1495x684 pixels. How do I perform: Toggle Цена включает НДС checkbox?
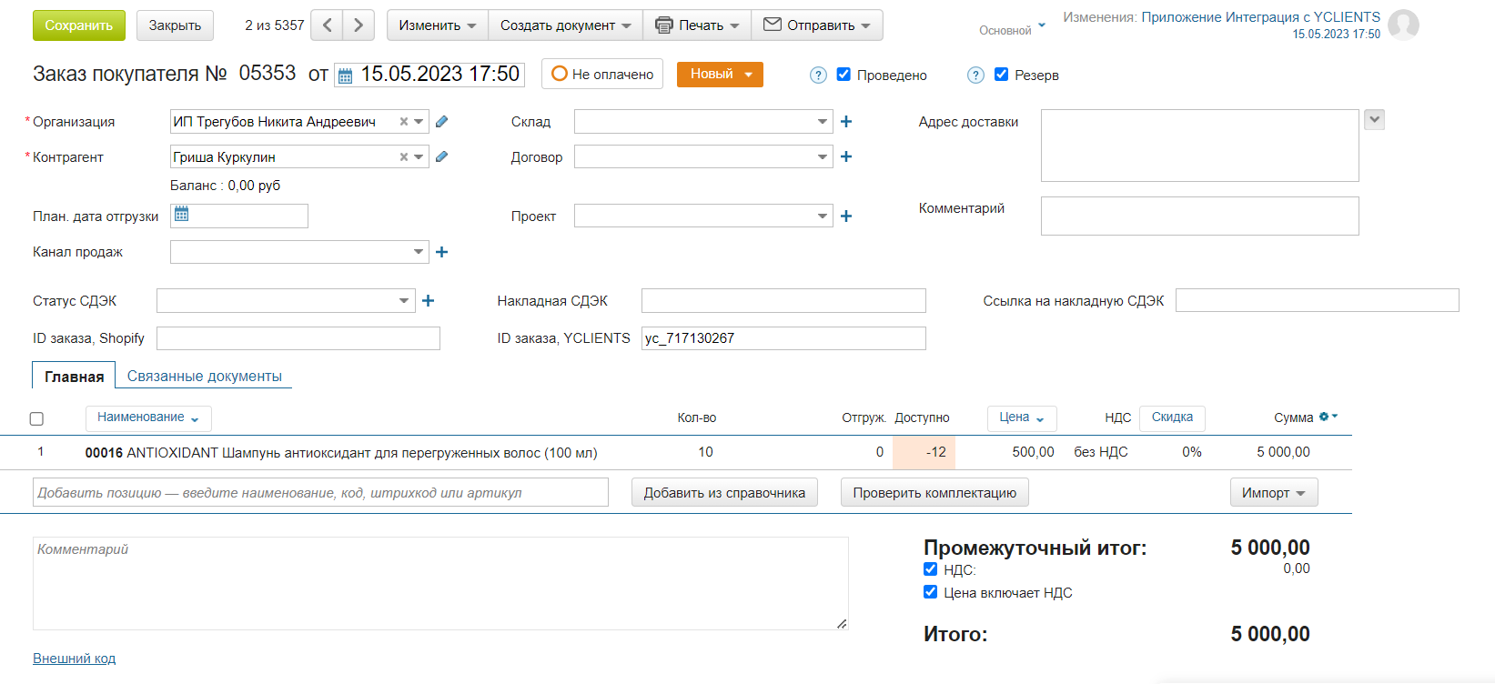point(930,592)
